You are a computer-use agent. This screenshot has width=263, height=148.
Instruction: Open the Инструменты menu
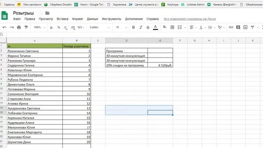[x=111, y=19]
